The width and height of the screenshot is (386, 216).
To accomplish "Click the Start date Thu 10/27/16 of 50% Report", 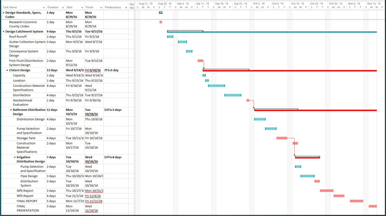I will 75,190.
